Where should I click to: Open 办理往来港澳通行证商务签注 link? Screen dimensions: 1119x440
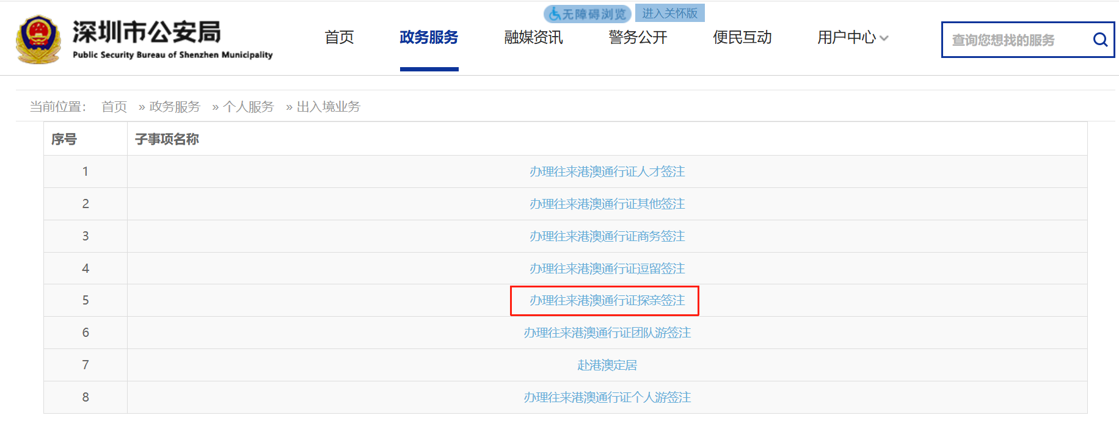(607, 236)
